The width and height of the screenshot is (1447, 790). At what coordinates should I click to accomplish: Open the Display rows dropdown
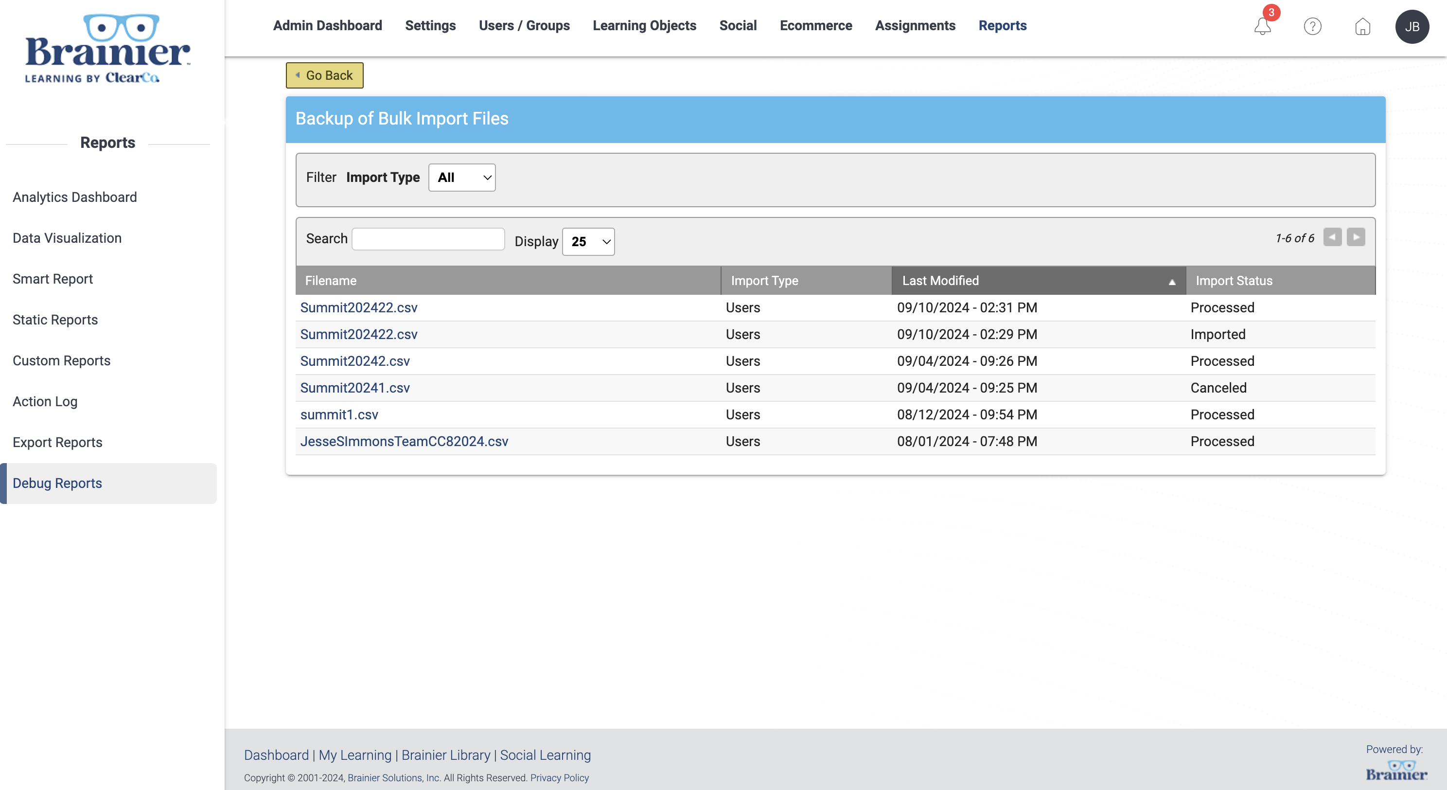click(x=588, y=242)
